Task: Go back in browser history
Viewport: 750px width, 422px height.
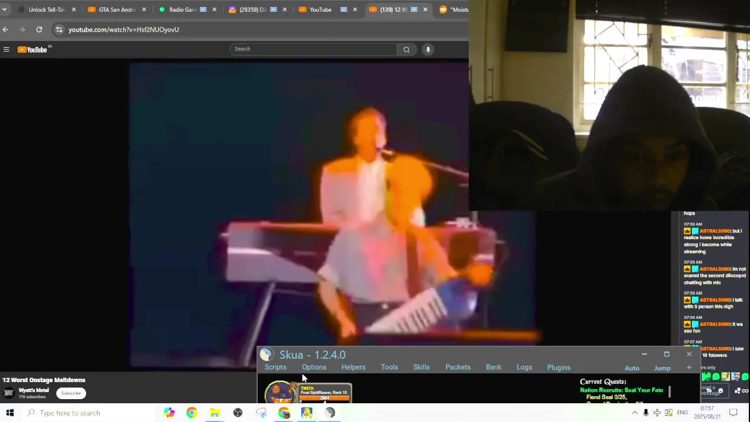Action: [5, 29]
